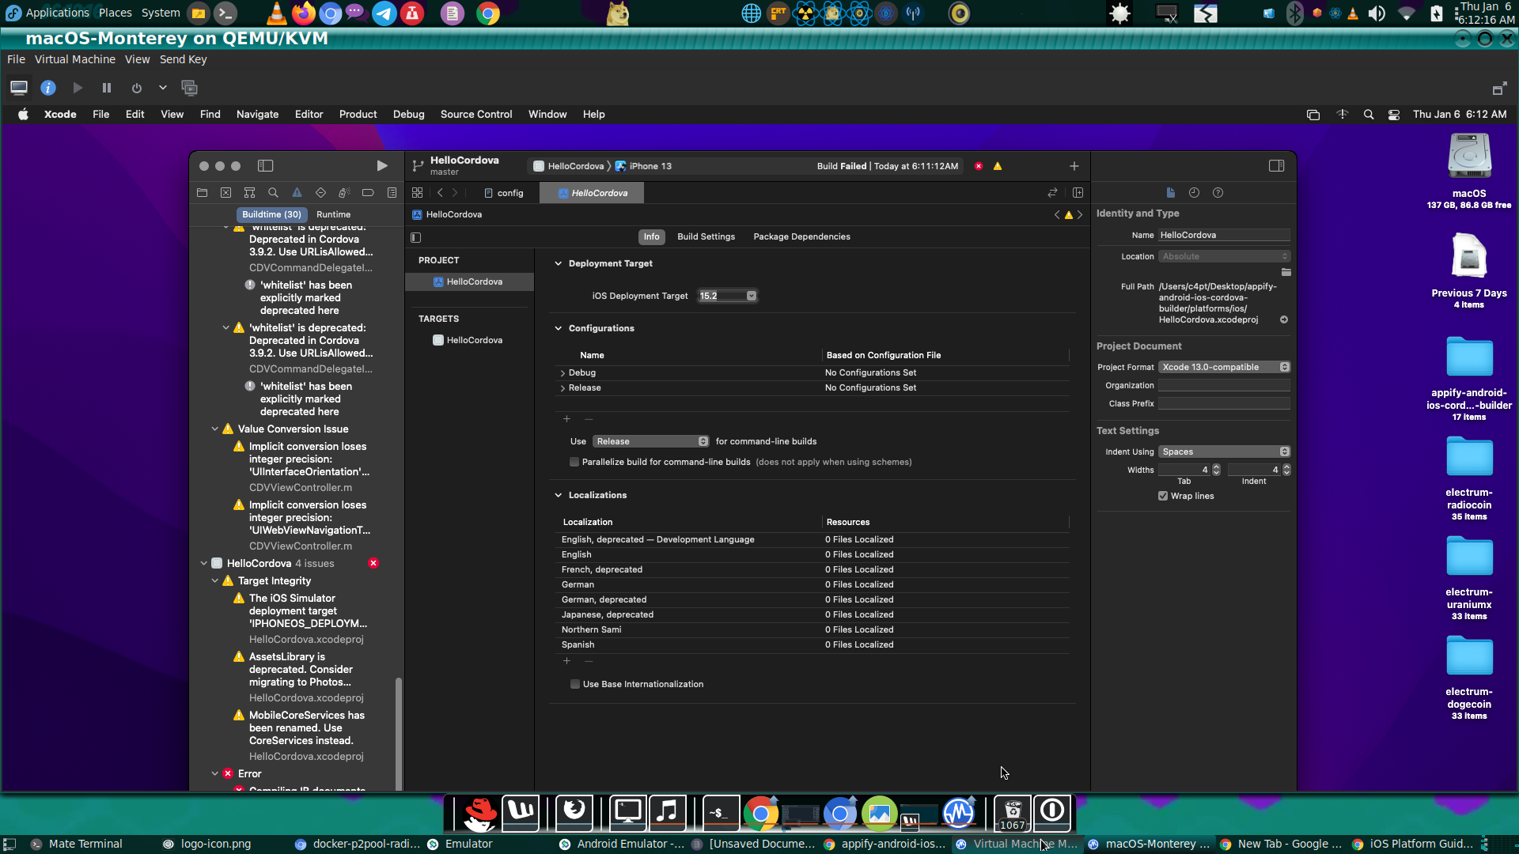
Task: Toggle the inspectors panel icon
Action: coord(1276,166)
